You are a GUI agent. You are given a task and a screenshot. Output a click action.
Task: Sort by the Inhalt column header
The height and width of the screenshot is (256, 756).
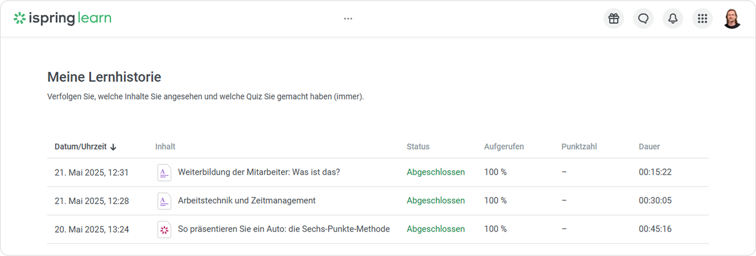(x=165, y=147)
